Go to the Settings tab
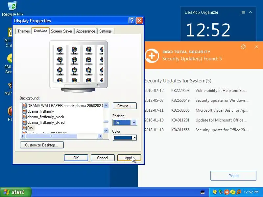The width and height of the screenshot is (263, 197). [x=105, y=31]
